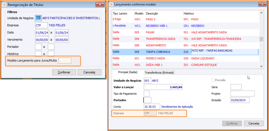Cancel the Renegociação de Títulos dialog
Viewport: 269px width, 131px height.
click(89, 72)
